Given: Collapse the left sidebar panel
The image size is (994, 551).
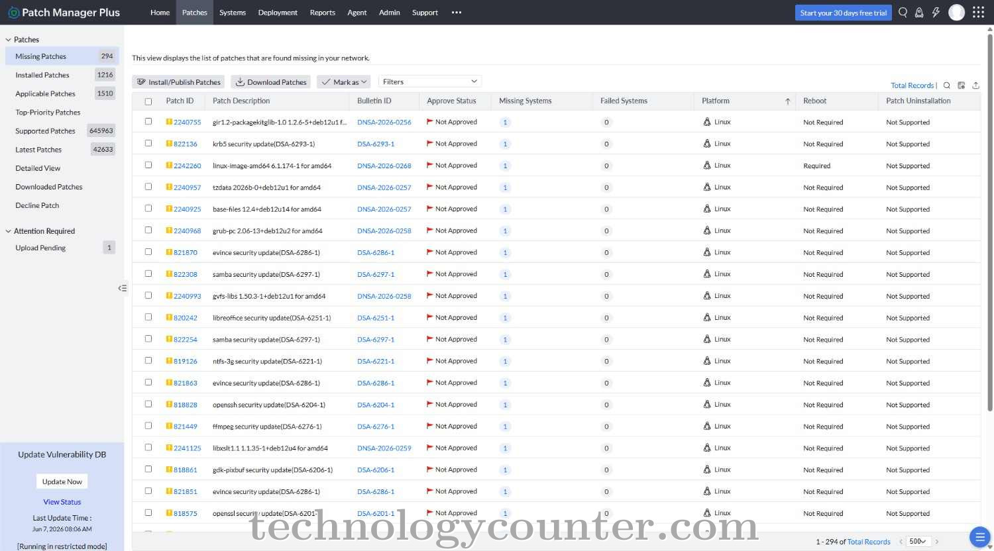Looking at the screenshot, I should [122, 288].
